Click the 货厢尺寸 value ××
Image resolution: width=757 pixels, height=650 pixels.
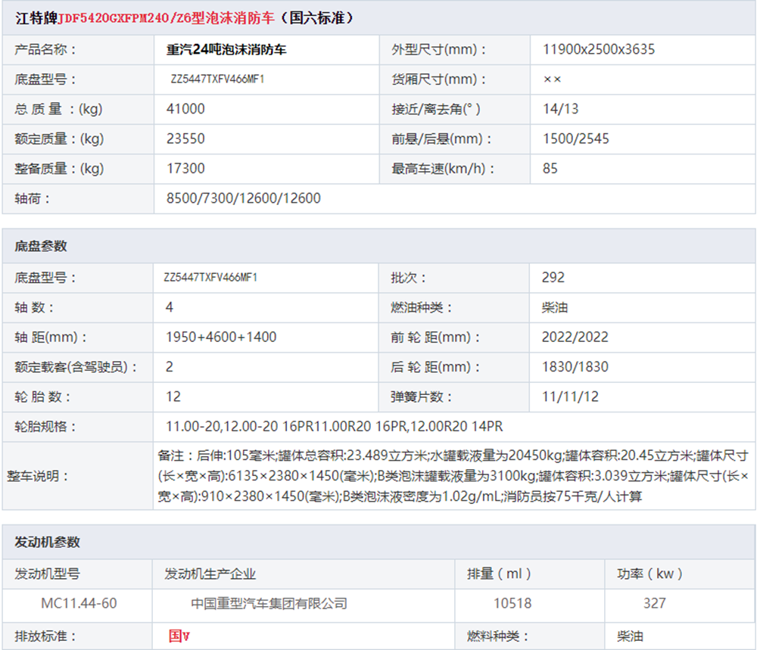(552, 79)
